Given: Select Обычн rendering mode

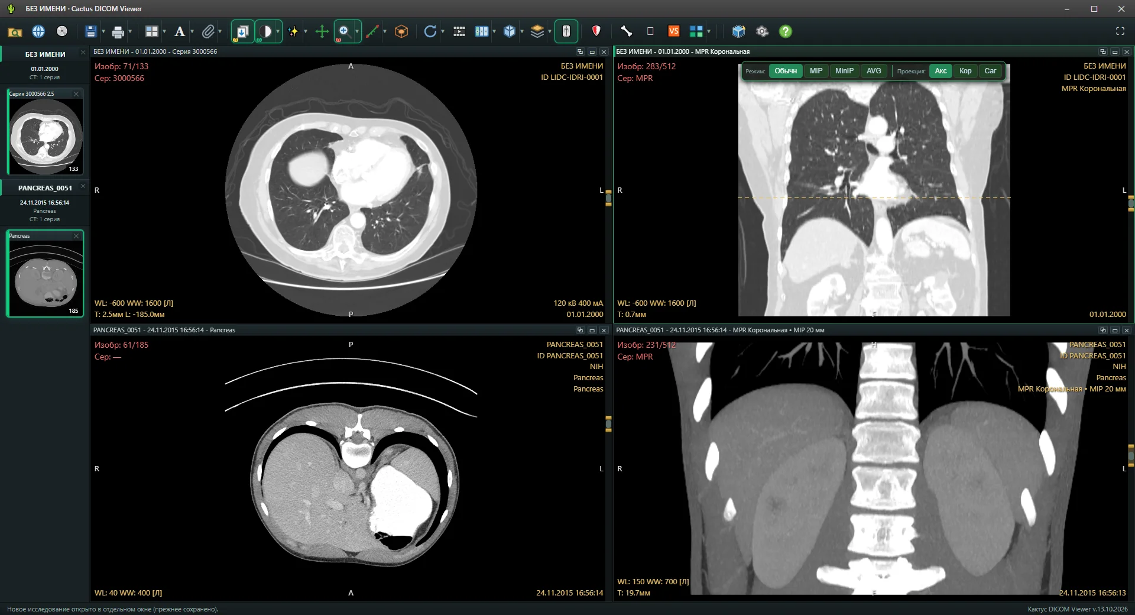Looking at the screenshot, I should click(786, 71).
